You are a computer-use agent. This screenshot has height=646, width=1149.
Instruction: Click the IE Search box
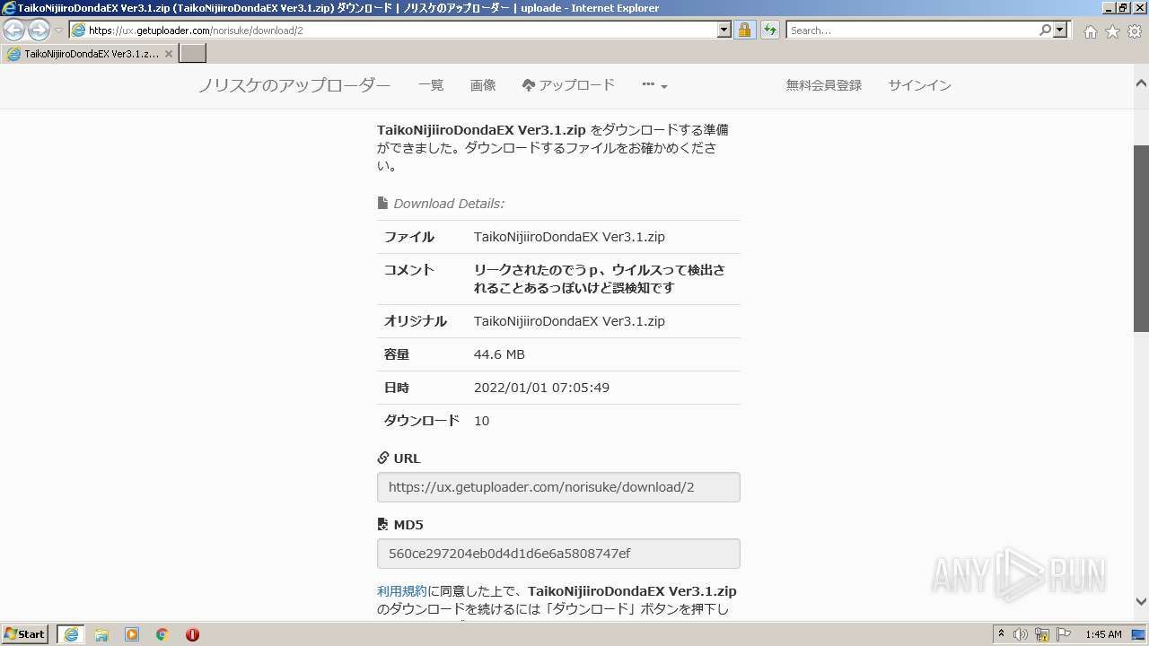(x=911, y=31)
